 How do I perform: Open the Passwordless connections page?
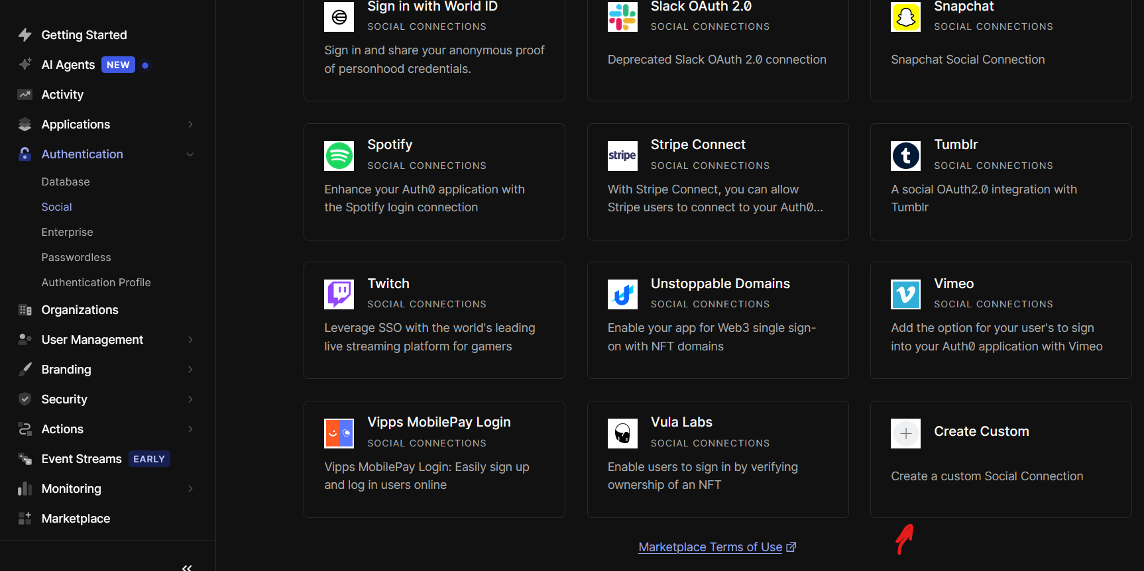[x=76, y=257]
